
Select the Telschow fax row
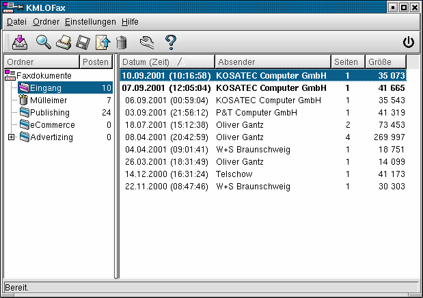point(263,174)
